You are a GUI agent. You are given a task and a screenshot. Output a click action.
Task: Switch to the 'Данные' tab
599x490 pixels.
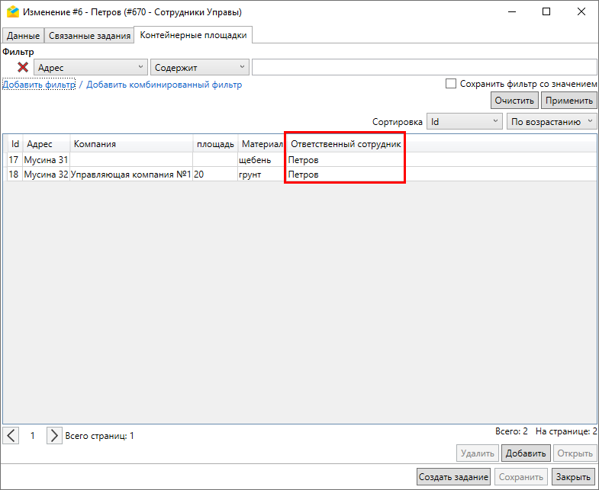pos(23,36)
